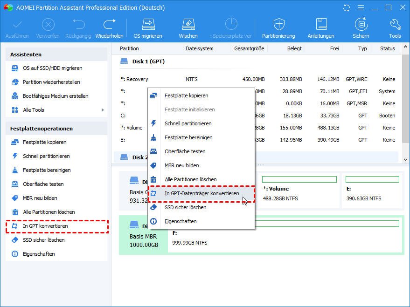Select the Recovery partition row
Viewport: 410px width, 307px height.
(257, 79)
